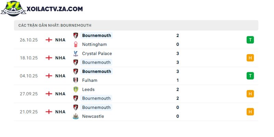Click the 'Các trận gần nhất: Bournemouth' header

click(55, 25)
